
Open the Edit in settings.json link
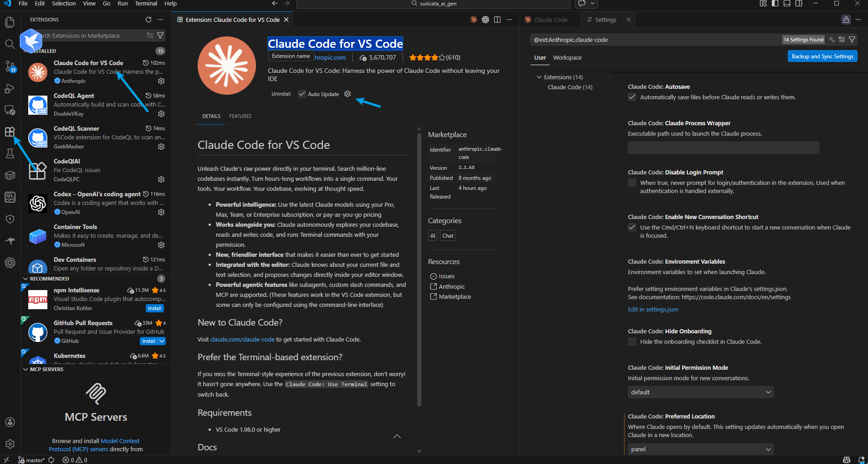653,310
